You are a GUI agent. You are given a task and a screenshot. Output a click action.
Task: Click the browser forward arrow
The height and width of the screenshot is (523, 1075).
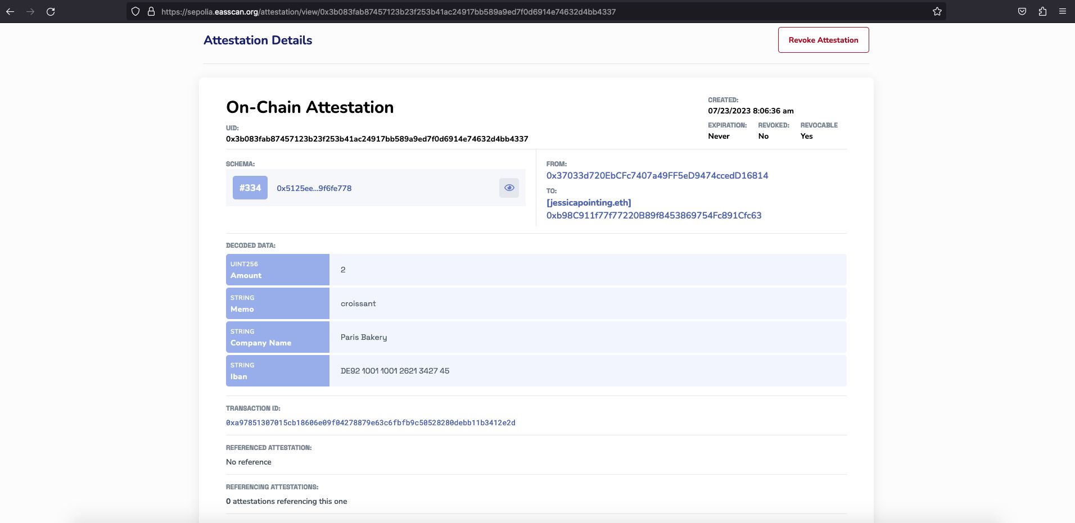(x=30, y=11)
